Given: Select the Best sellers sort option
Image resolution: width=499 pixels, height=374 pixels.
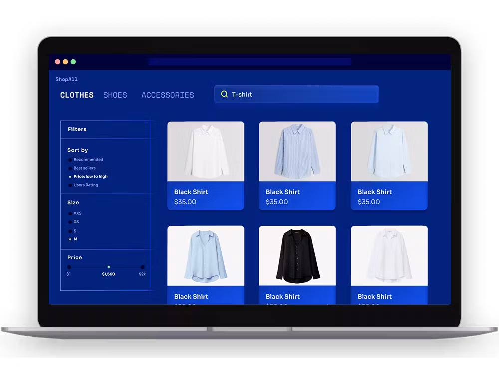Looking at the screenshot, I should [x=82, y=168].
